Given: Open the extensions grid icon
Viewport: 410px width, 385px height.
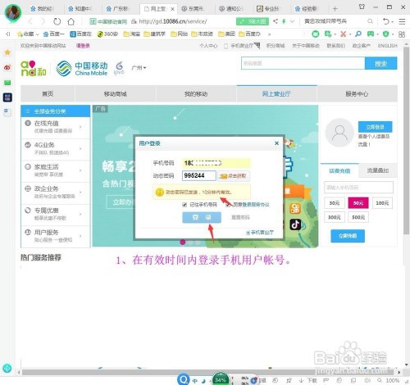Looking at the screenshot, I should (x=402, y=34).
